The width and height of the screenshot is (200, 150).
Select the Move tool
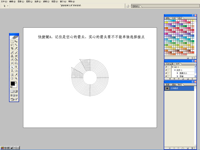click(16, 41)
